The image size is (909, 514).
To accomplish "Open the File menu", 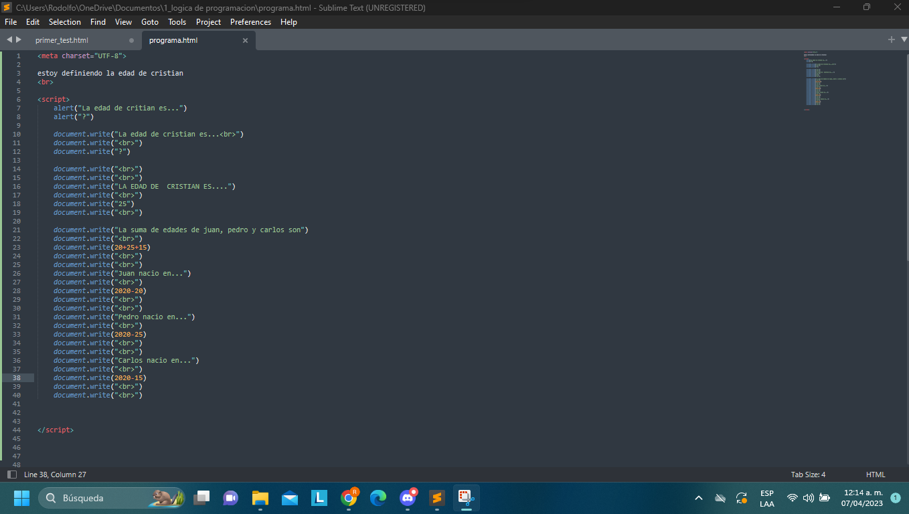I will (11, 22).
